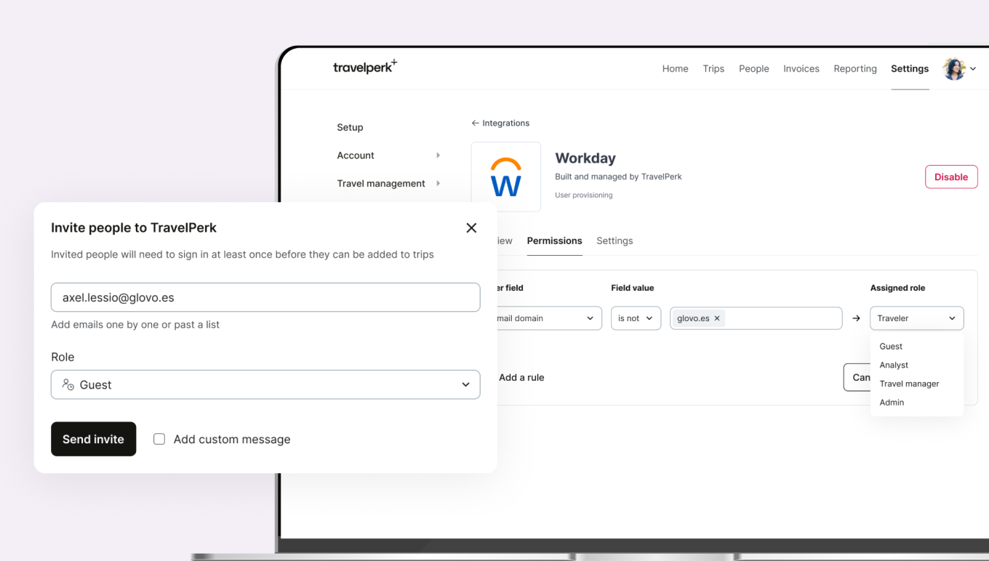Enable Add custom message checkbox
Image resolution: width=989 pixels, height=561 pixels.
coord(159,439)
